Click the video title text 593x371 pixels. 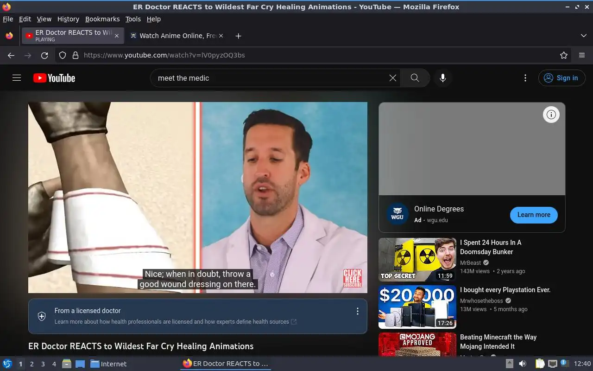click(141, 346)
